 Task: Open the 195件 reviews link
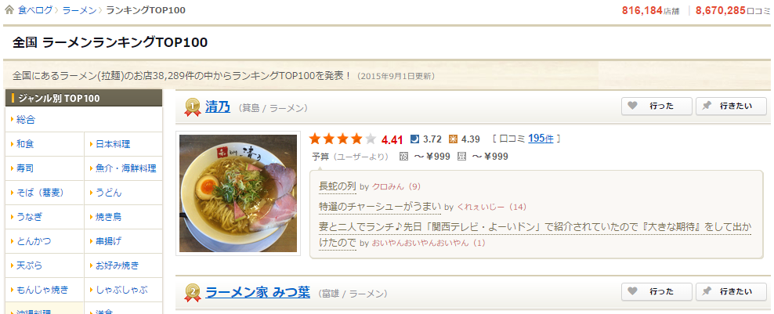(x=541, y=139)
